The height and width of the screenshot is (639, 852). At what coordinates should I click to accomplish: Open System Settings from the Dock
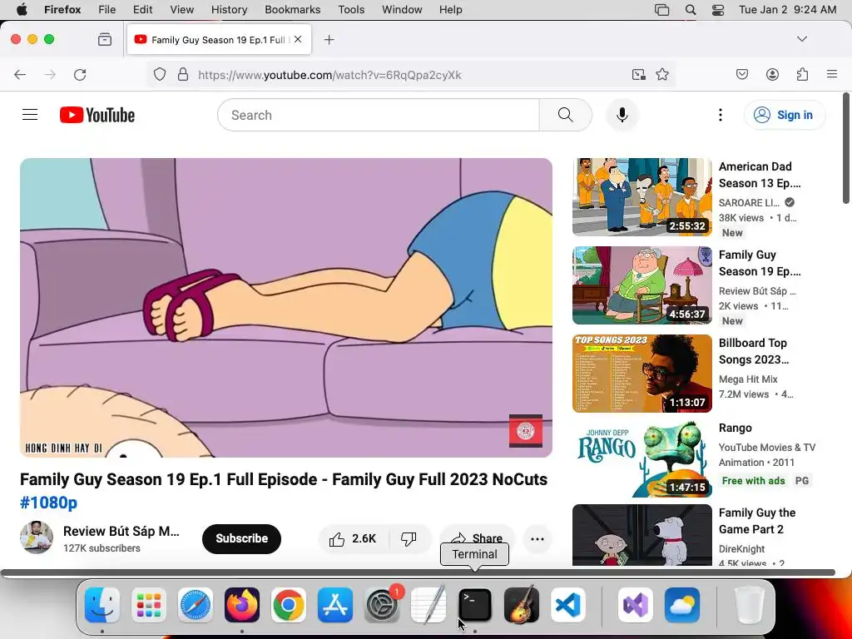pos(381,605)
